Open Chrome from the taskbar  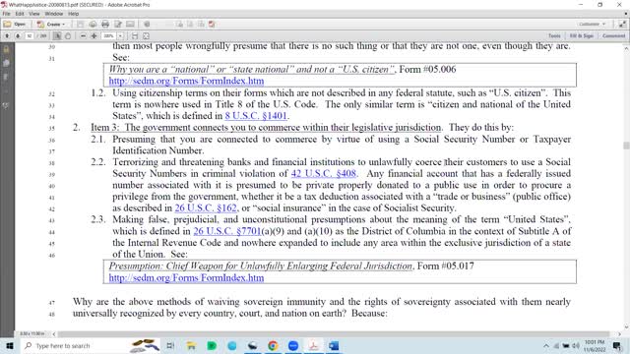pos(273,345)
